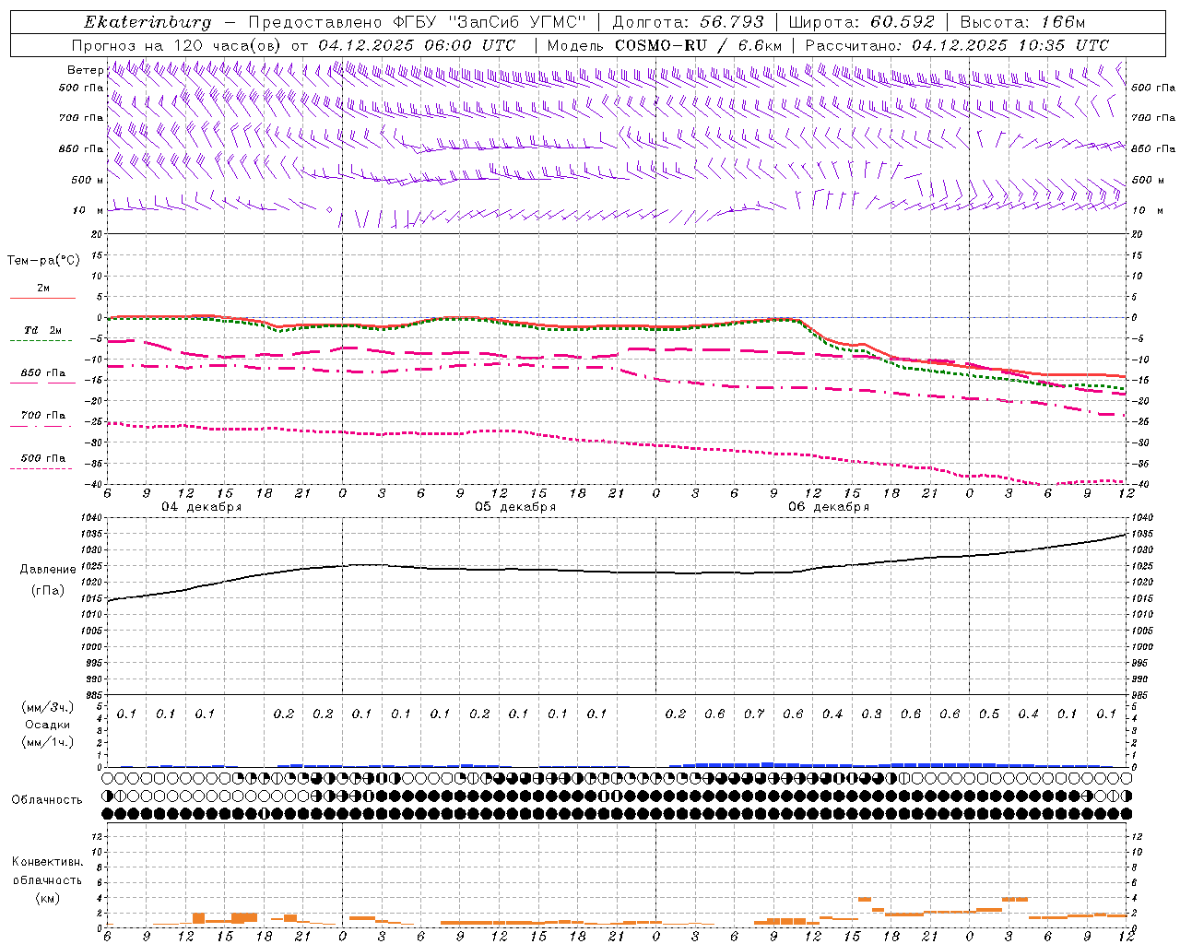Click the forecast start time 04.12.2025 06:00 UTC
The width and height of the screenshot is (1180, 944).
point(417,45)
